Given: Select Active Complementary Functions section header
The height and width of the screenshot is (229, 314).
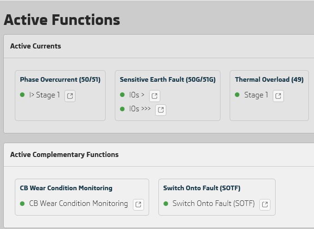Looking at the screenshot, I should click(64, 155).
